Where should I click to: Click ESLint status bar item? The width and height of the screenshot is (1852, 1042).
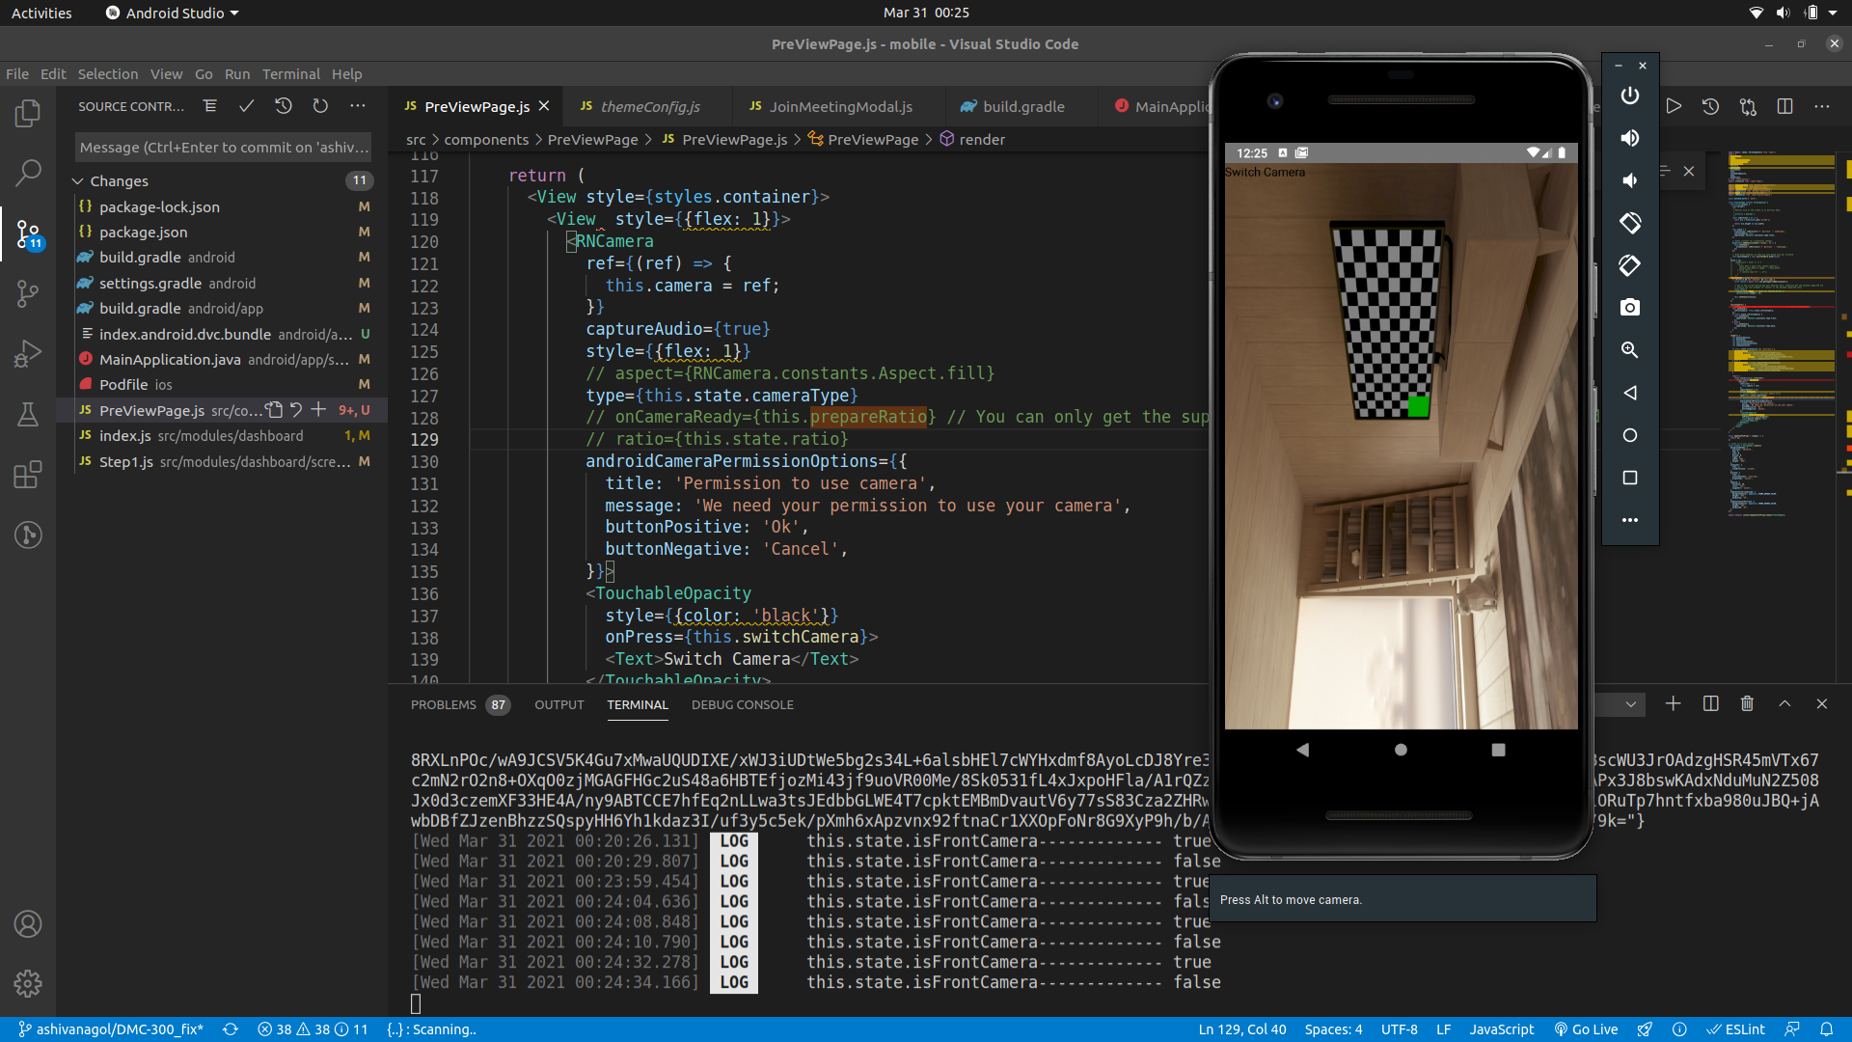[x=1735, y=1029]
